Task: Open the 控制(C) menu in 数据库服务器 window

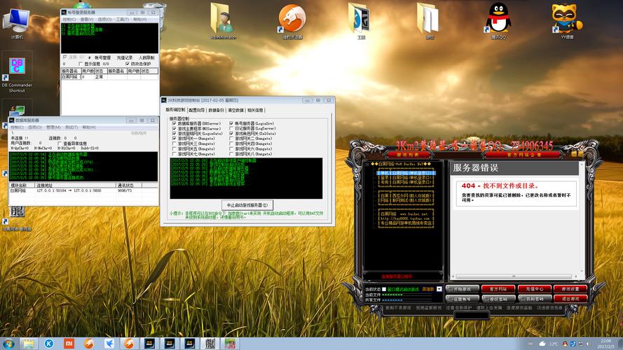Action: pyautogui.click(x=16, y=127)
